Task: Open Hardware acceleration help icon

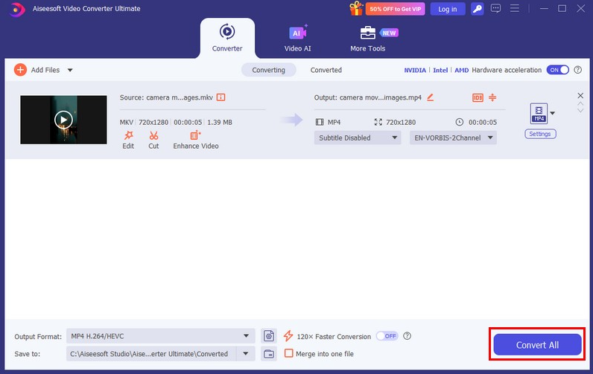Action: [x=578, y=70]
